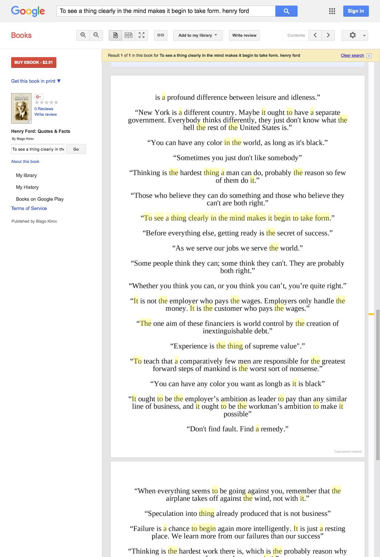
Task: Click Clear search link
Action: tap(352, 55)
